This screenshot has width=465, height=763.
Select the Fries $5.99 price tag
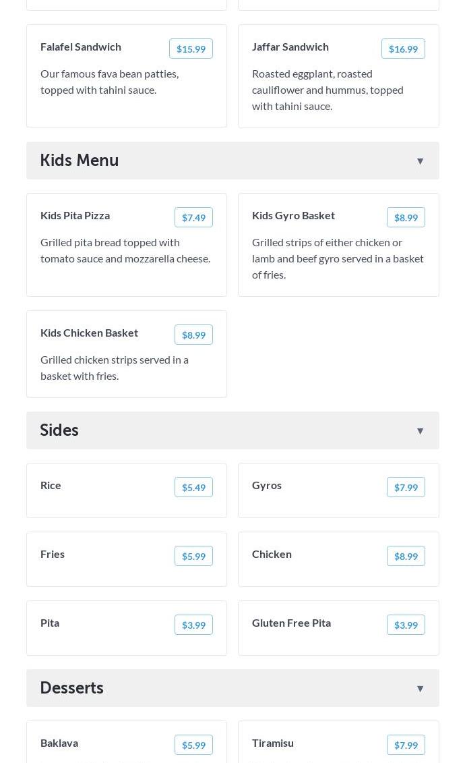click(x=193, y=556)
